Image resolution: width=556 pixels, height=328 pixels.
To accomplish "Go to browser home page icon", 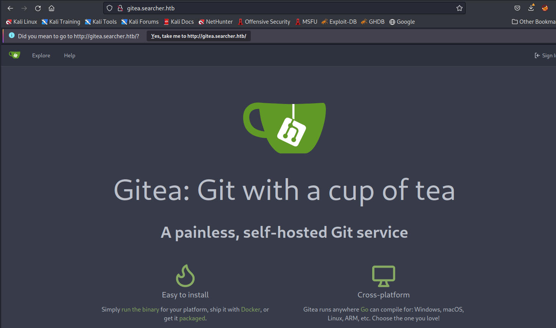I will pos(52,8).
